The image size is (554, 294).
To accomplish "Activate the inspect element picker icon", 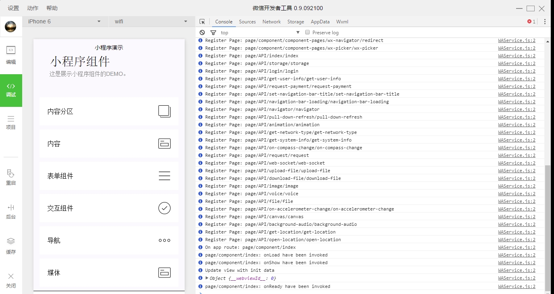I will [x=202, y=22].
